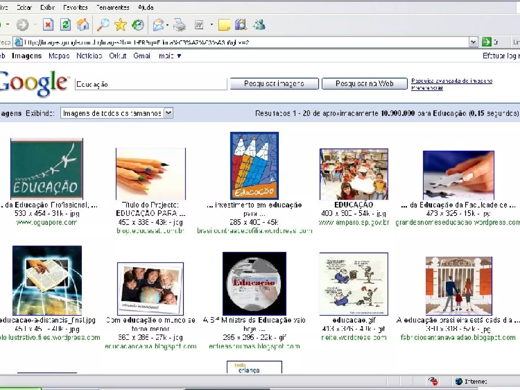Refresh the page with the toolbar icon
This screenshot has width=520, height=390.
tap(65, 25)
